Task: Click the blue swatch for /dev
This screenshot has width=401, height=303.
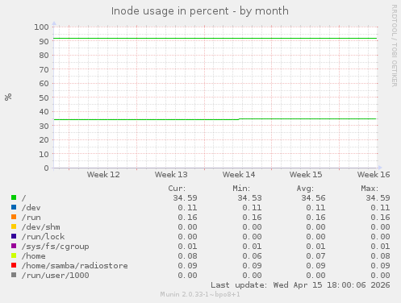Action: pyautogui.click(x=14, y=207)
